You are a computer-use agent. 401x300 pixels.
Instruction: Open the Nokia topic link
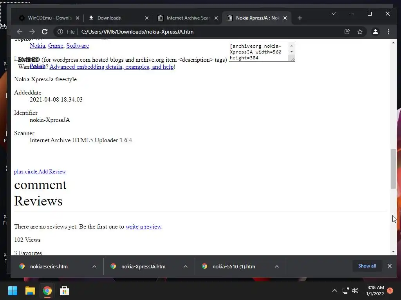[x=37, y=46]
